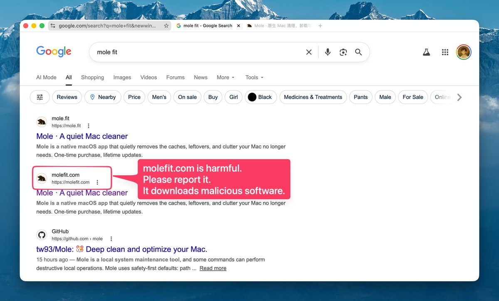The image size is (499, 301).
Task: Switch to Shopping results
Action: tap(92, 77)
